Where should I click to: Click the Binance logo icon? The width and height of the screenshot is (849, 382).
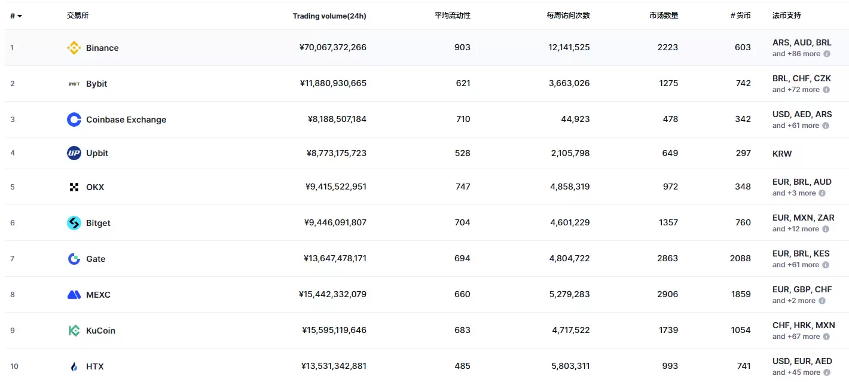pos(74,48)
